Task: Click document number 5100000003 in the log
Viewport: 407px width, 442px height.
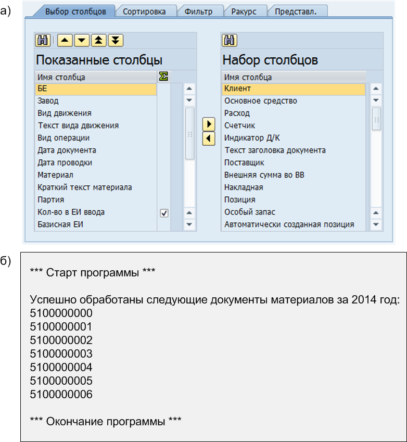Action: coord(61,354)
